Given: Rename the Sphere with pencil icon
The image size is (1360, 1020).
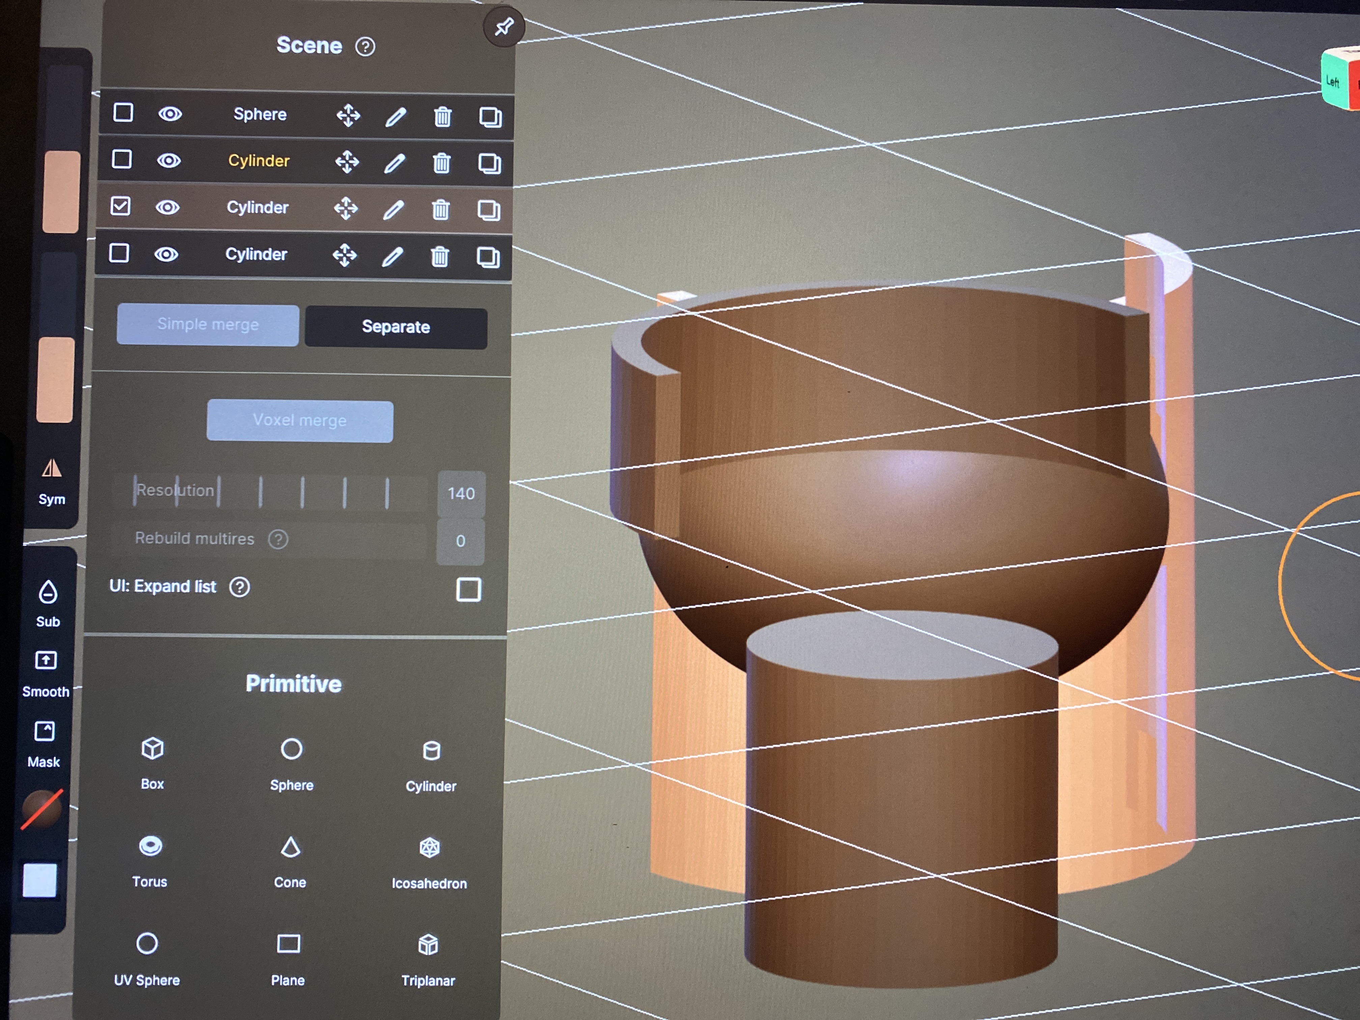Looking at the screenshot, I should point(395,116).
